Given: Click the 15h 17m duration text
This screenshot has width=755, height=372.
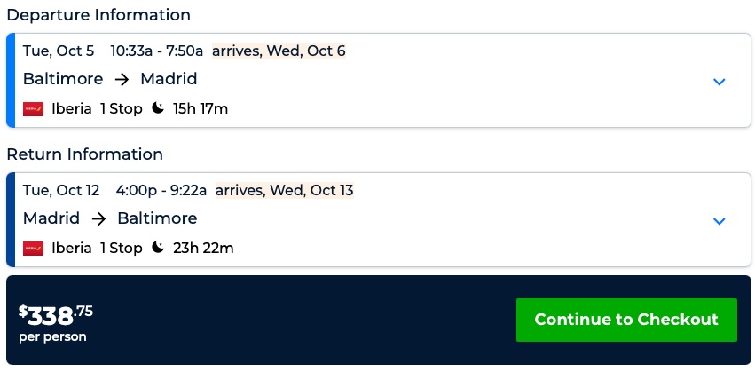Looking at the screenshot, I should 201,109.
